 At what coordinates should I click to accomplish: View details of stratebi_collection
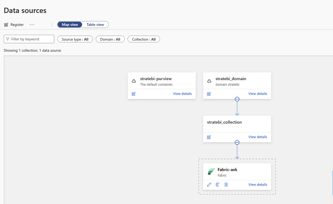click(x=258, y=137)
